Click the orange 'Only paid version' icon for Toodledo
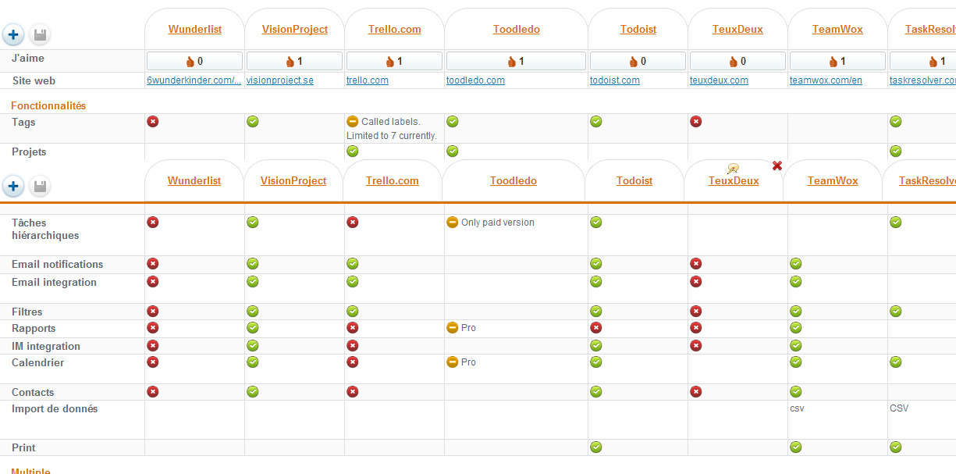Viewport: 956px width, 474px height. pyautogui.click(x=452, y=223)
